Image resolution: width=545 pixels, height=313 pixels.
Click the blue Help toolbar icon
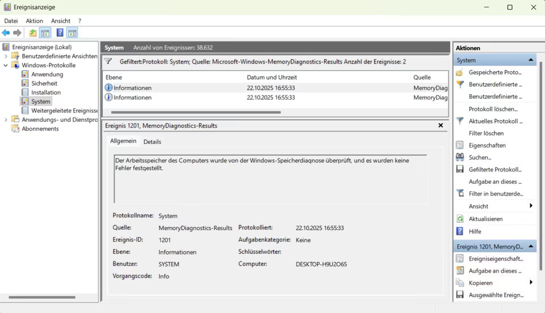[60, 33]
